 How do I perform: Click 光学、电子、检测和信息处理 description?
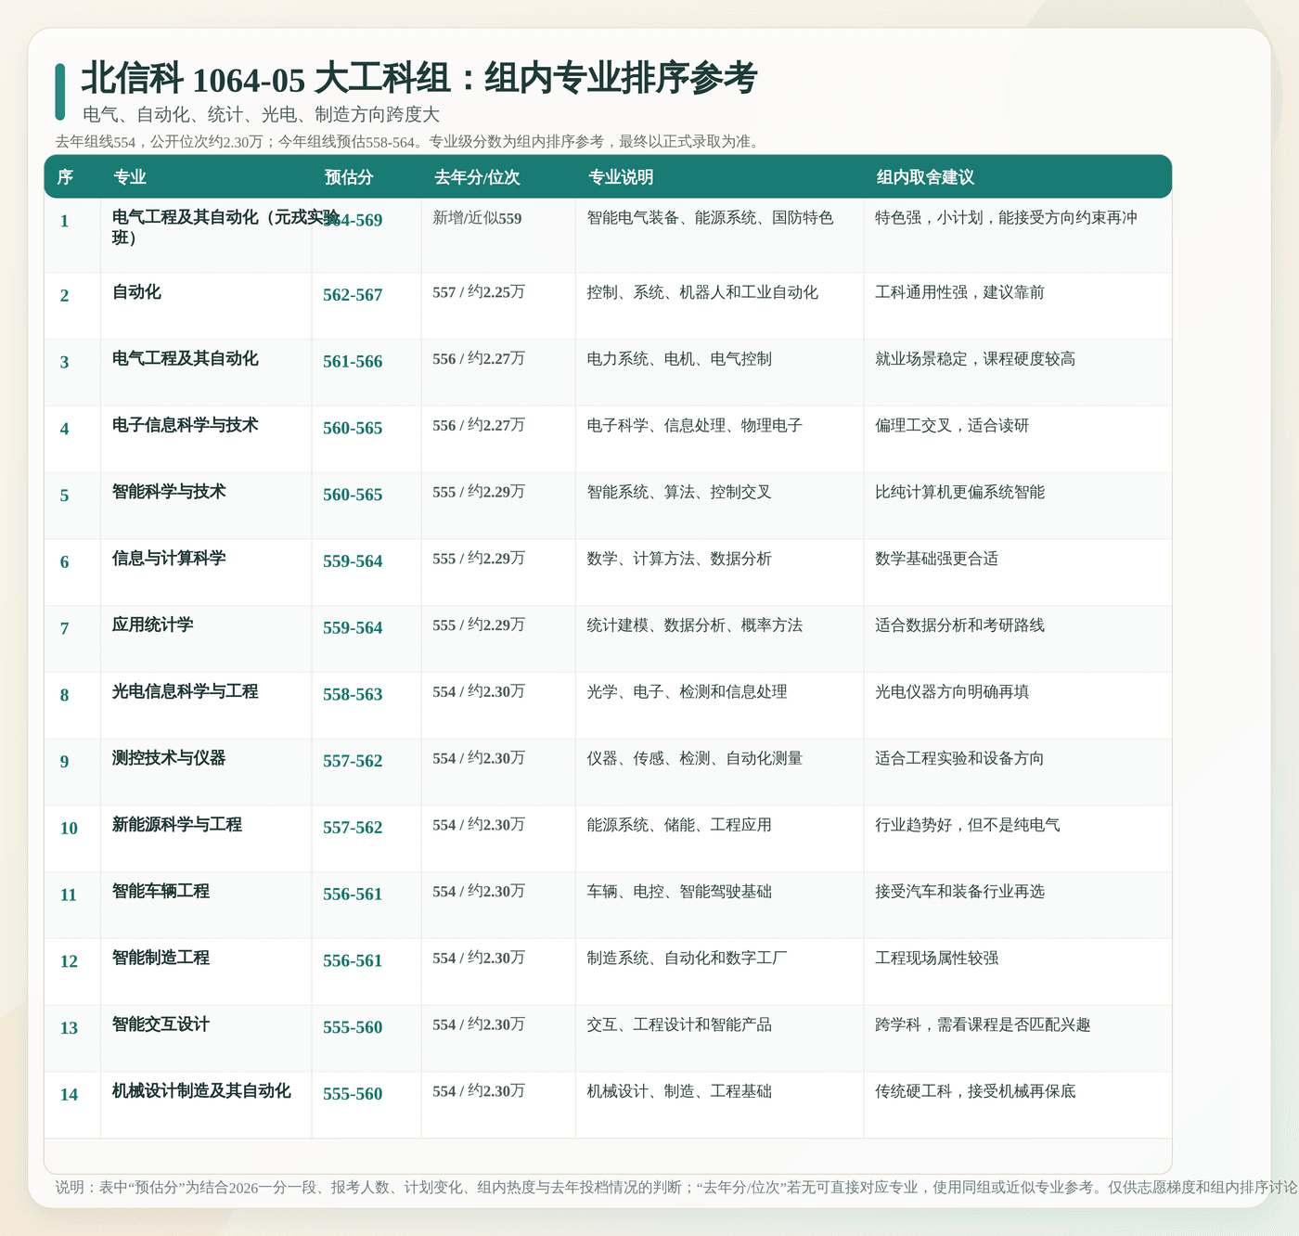click(687, 693)
